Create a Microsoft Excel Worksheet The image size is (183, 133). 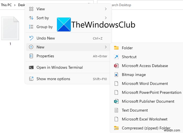pyautogui.click(x=147, y=119)
